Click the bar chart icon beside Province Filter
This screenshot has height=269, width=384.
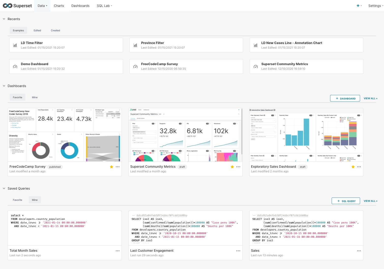135,45
